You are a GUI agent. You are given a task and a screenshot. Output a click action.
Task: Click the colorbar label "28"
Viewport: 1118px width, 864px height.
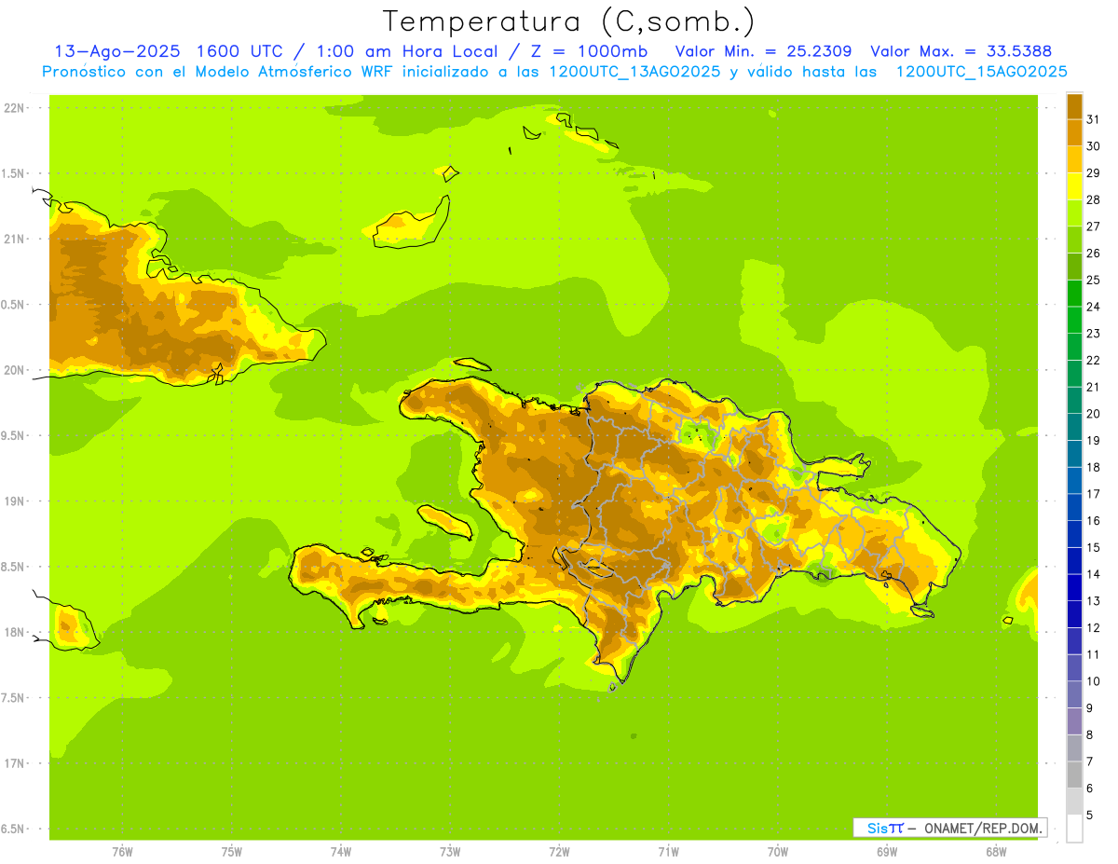pos(1093,199)
